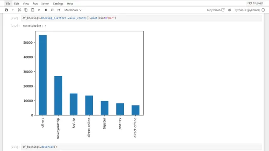Click the 10000 y-axis tick label
269x151 pixels.
tap(28, 101)
